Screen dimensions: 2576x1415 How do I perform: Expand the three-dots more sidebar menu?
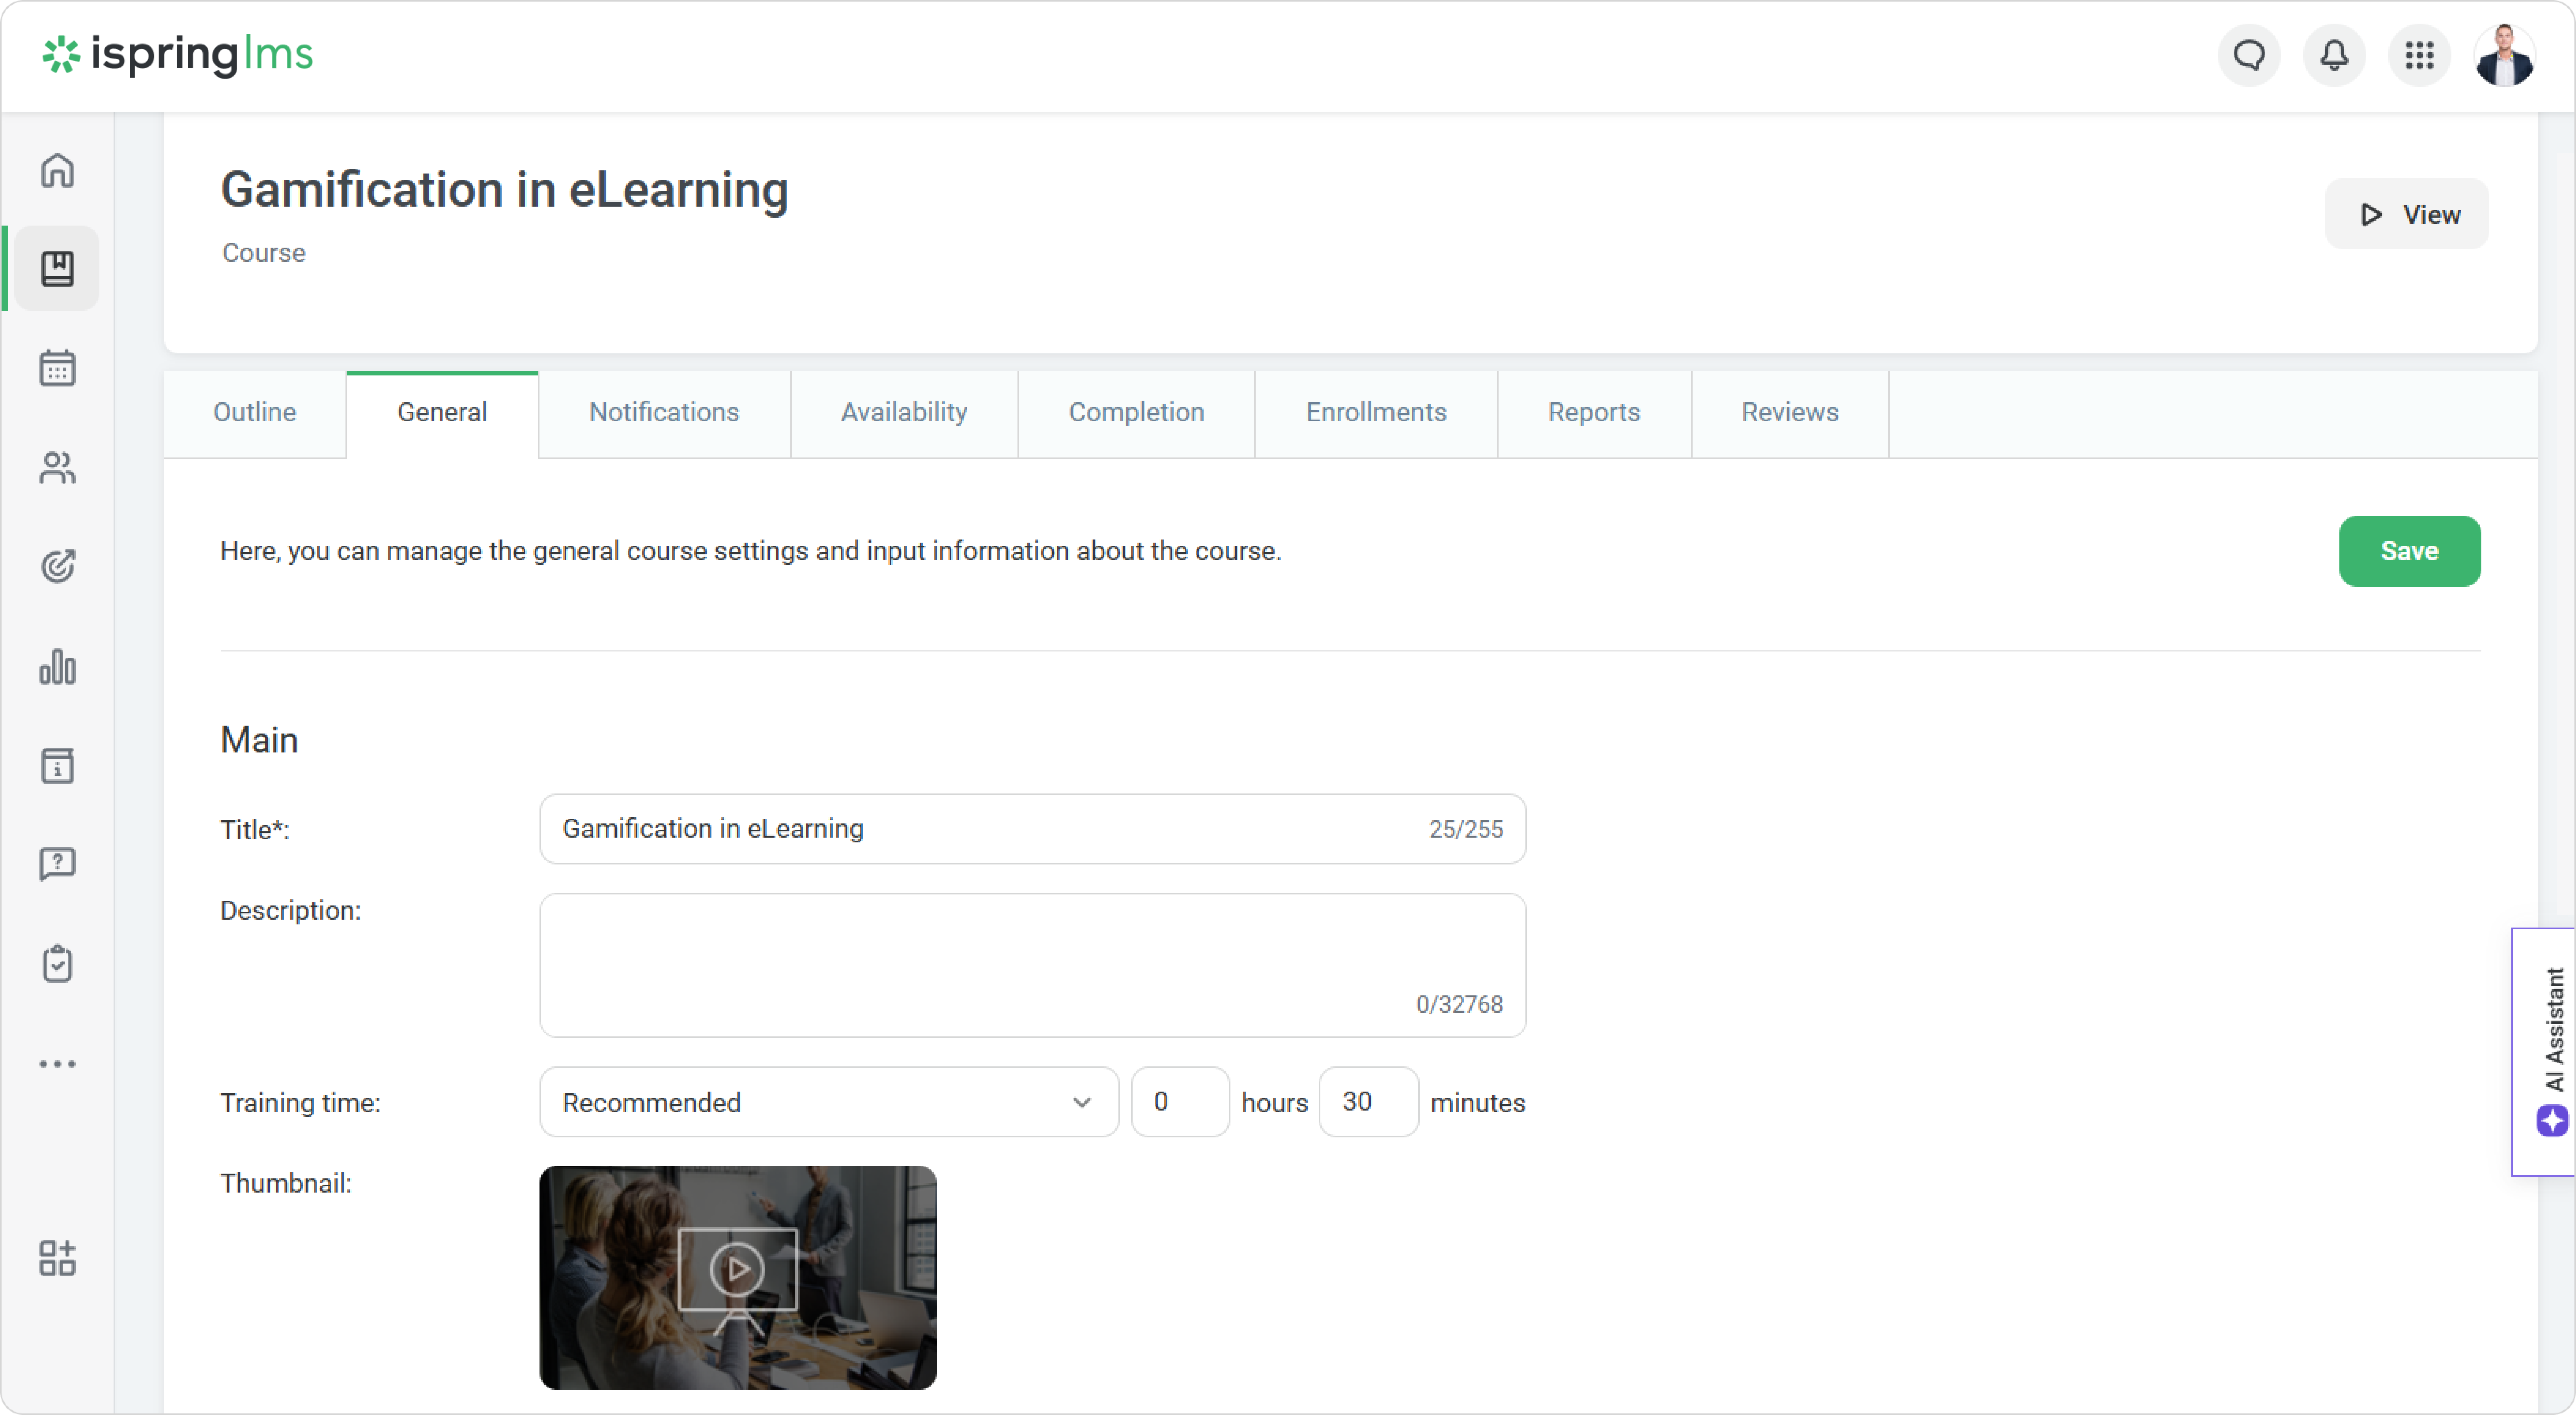pyautogui.click(x=57, y=1064)
